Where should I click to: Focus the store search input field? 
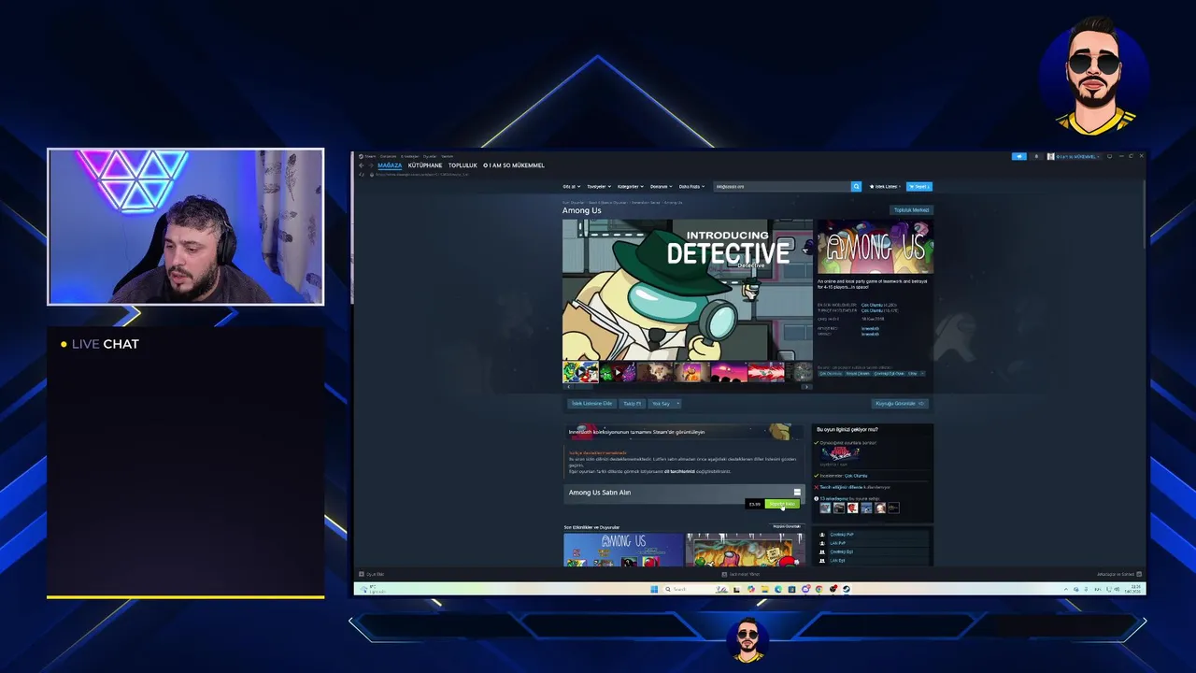(782, 186)
